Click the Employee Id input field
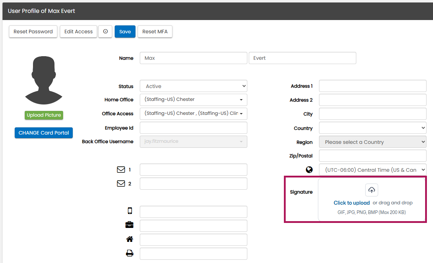The height and width of the screenshot is (263, 433). pos(194,128)
